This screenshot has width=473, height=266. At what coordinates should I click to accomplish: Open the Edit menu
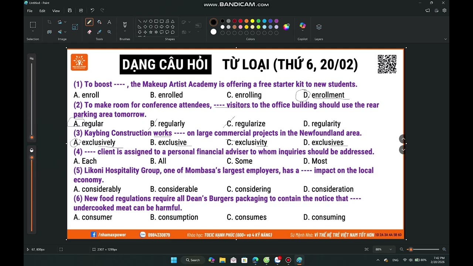tap(42, 11)
